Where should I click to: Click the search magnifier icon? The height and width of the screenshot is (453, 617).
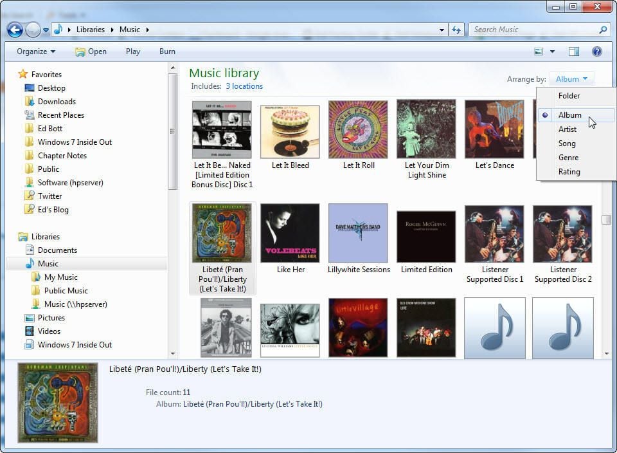[603, 30]
